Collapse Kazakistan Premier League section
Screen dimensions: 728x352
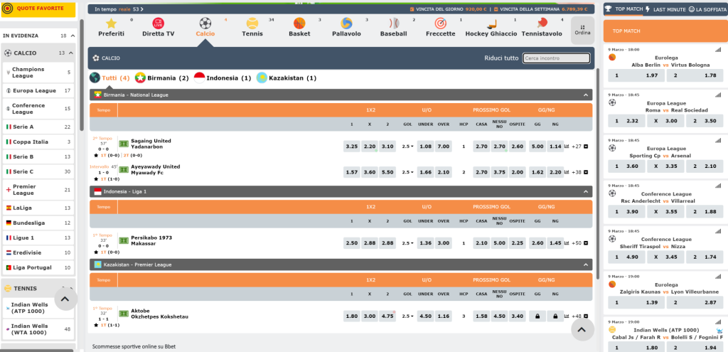(586, 265)
